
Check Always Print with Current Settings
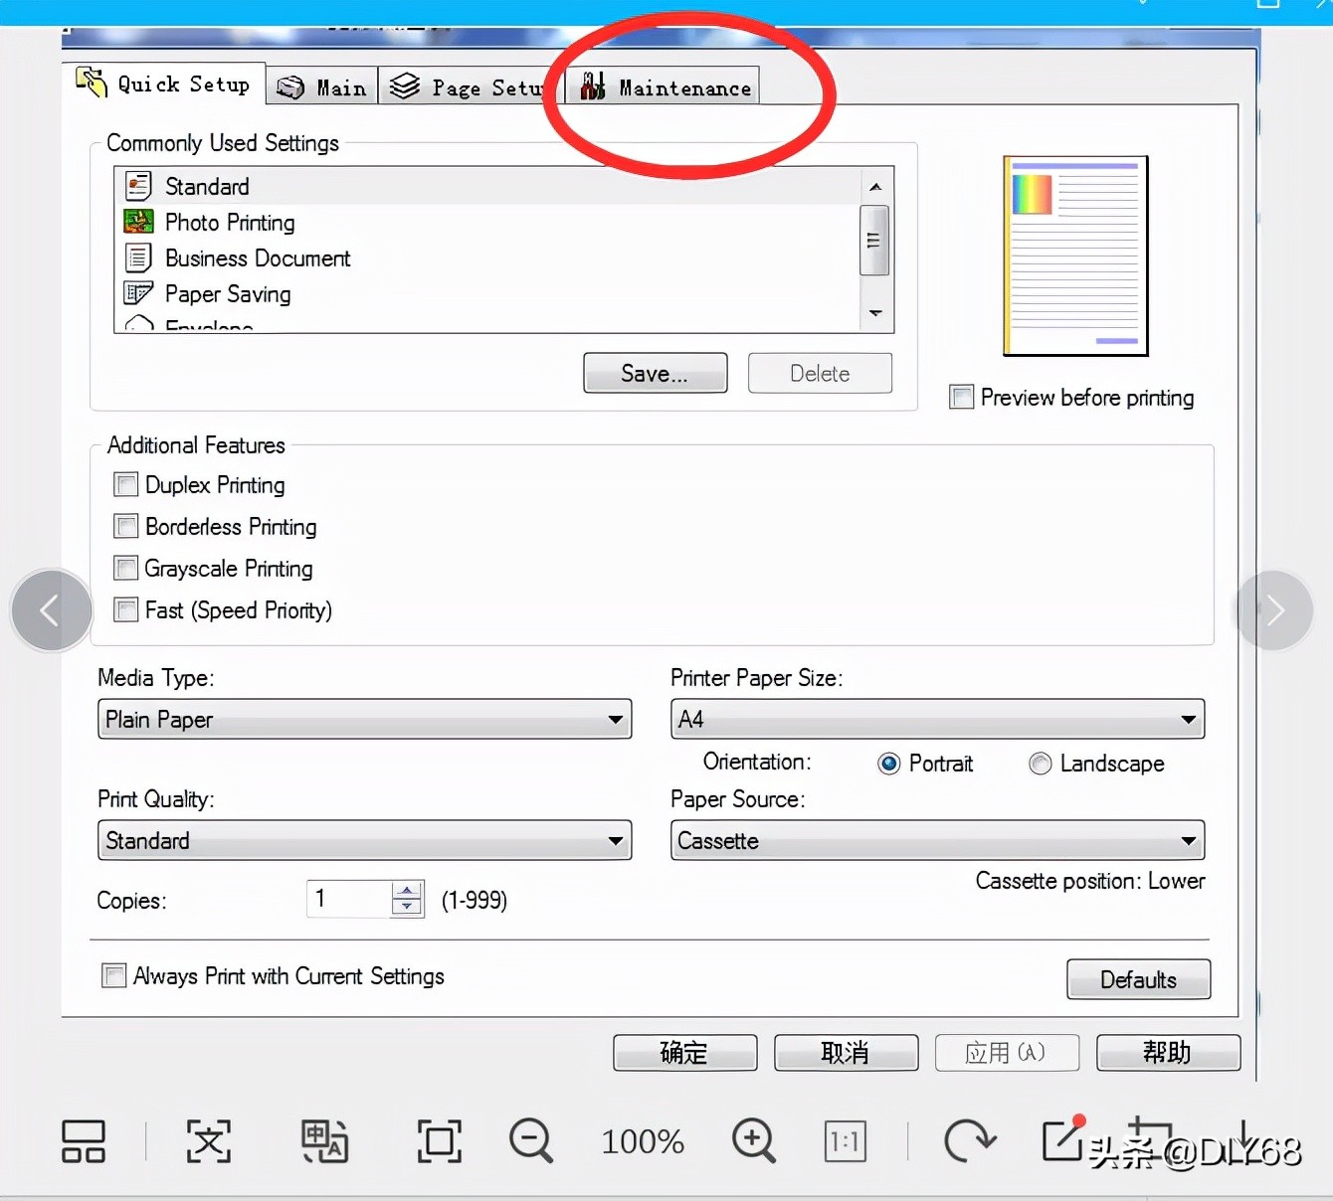[x=114, y=976]
